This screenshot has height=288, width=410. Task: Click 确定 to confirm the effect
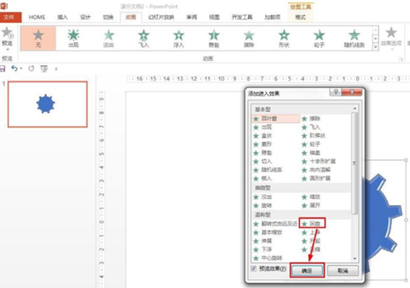point(307,270)
